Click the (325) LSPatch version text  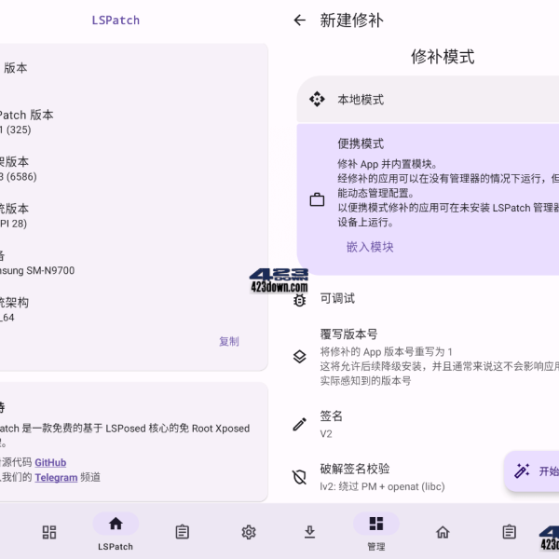tap(19, 130)
